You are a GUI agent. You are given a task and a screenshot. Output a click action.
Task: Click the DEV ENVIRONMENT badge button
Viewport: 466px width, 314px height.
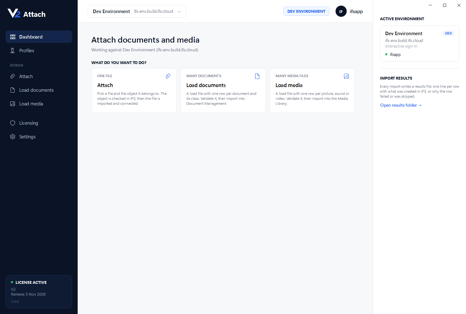(x=306, y=11)
